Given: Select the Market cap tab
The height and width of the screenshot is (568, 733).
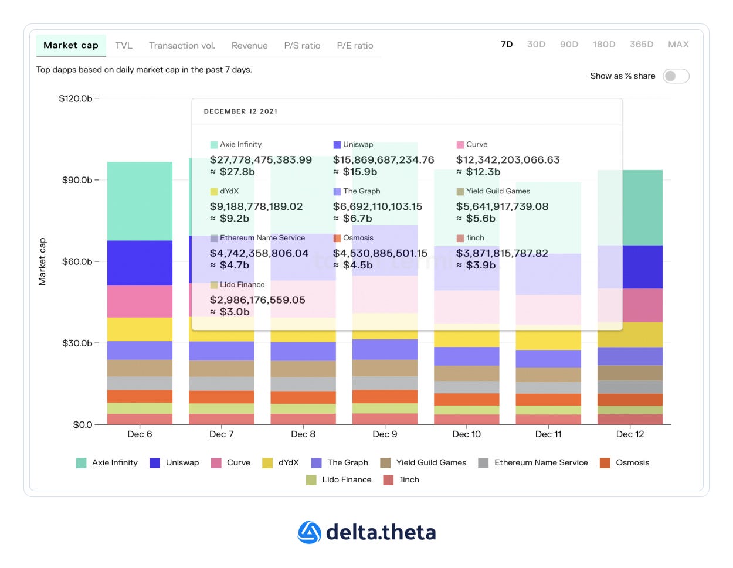Looking at the screenshot, I should click(71, 45).
